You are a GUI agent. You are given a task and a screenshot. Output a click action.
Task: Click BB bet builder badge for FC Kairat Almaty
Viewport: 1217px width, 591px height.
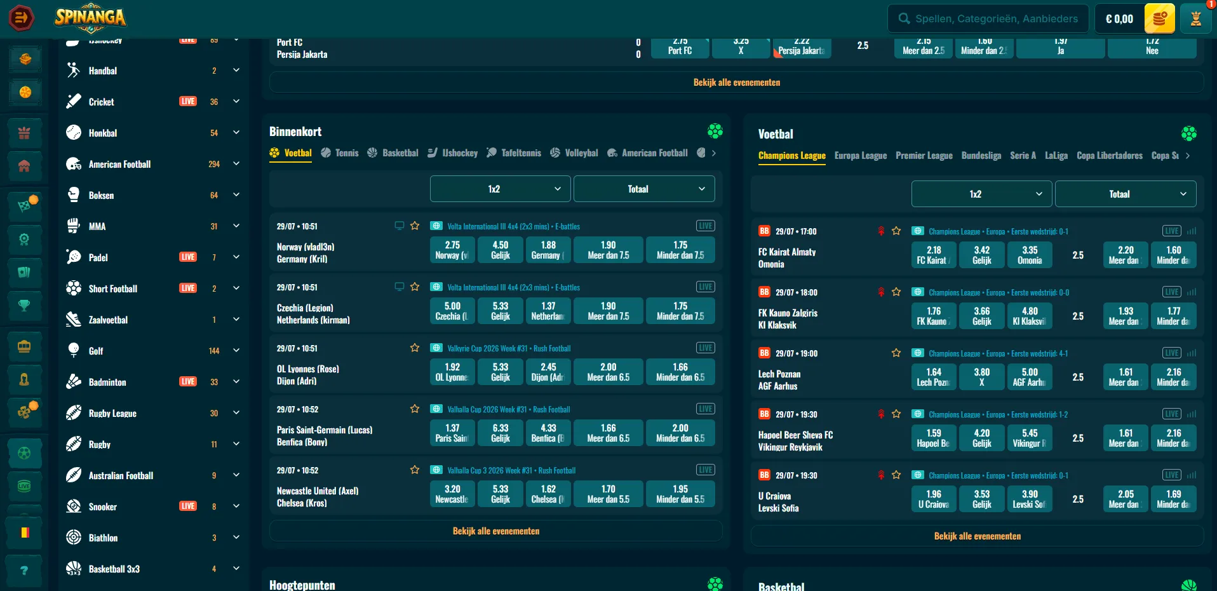click(764, 231)
